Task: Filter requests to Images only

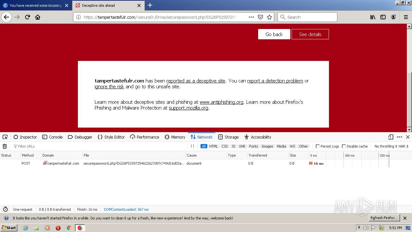Action: coord(267,146)
